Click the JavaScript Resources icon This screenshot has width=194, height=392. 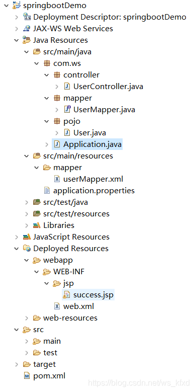click(27, 237)
